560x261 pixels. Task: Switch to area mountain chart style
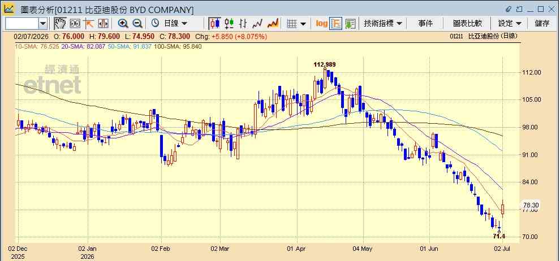point(273,24)
